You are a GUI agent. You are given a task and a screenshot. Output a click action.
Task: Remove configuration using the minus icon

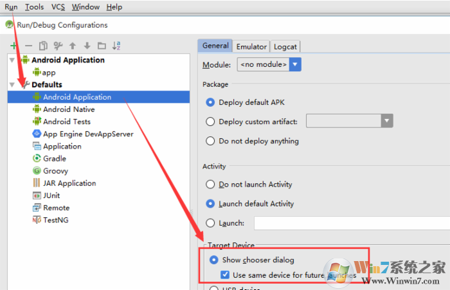point(28,46)
